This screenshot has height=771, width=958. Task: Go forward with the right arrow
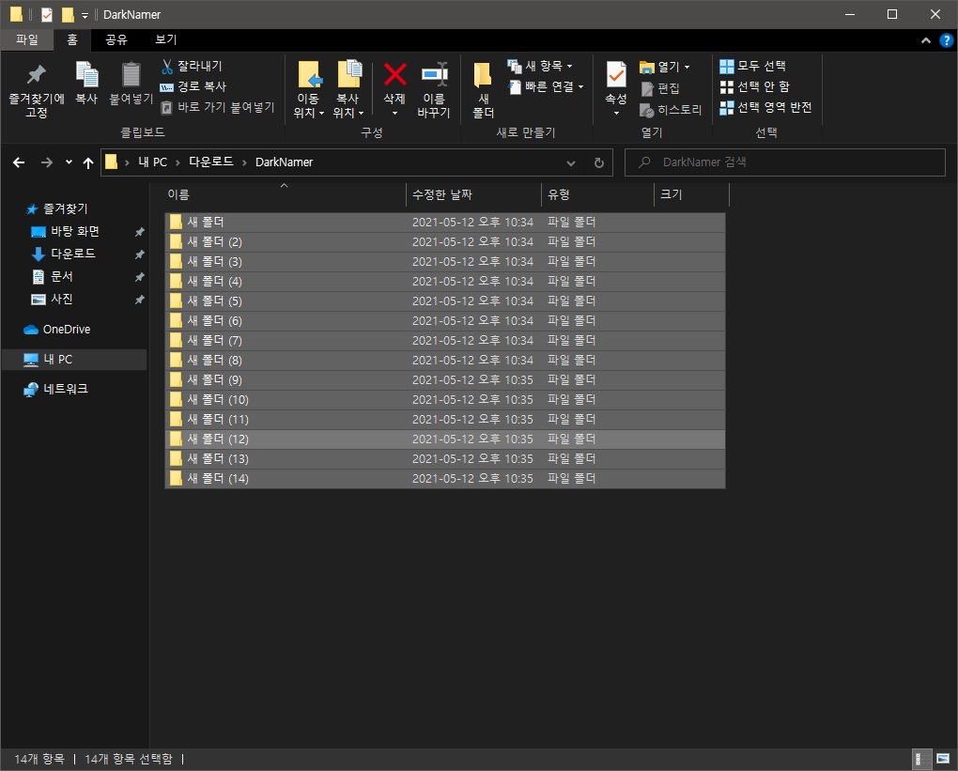(46, 162)
